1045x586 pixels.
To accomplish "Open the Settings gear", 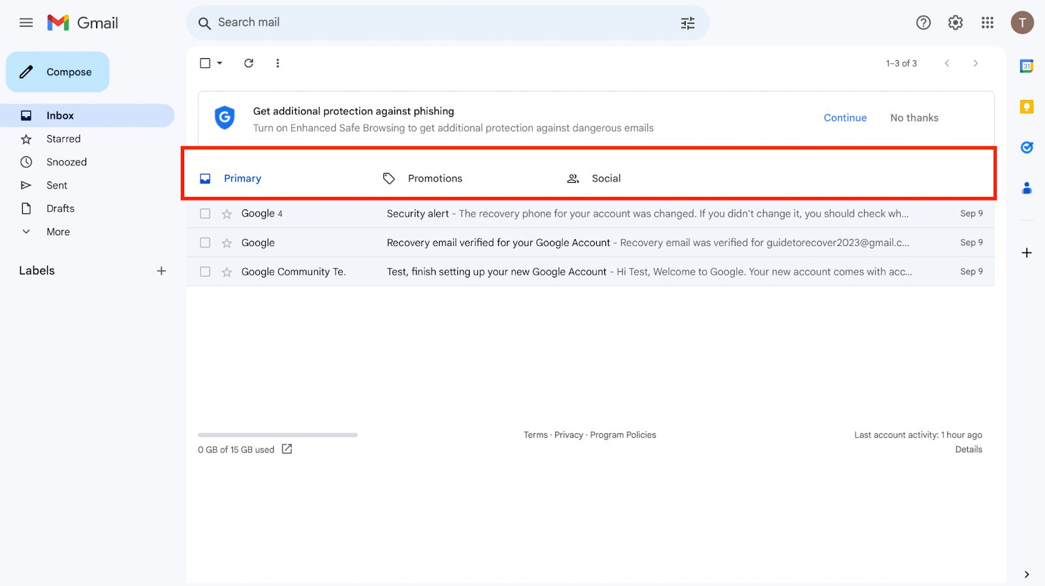I will (955, 23).
